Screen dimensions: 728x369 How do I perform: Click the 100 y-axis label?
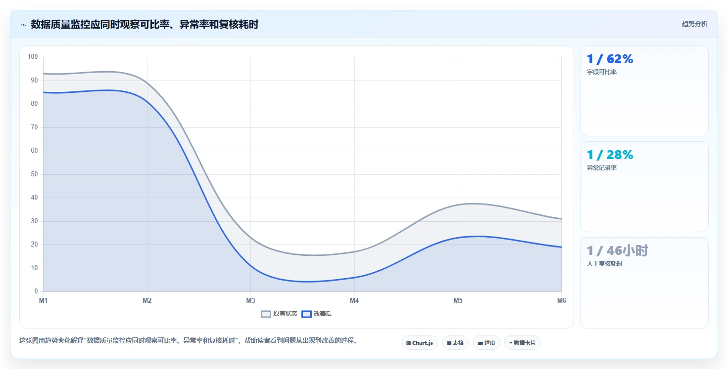[x=33, y=57]
